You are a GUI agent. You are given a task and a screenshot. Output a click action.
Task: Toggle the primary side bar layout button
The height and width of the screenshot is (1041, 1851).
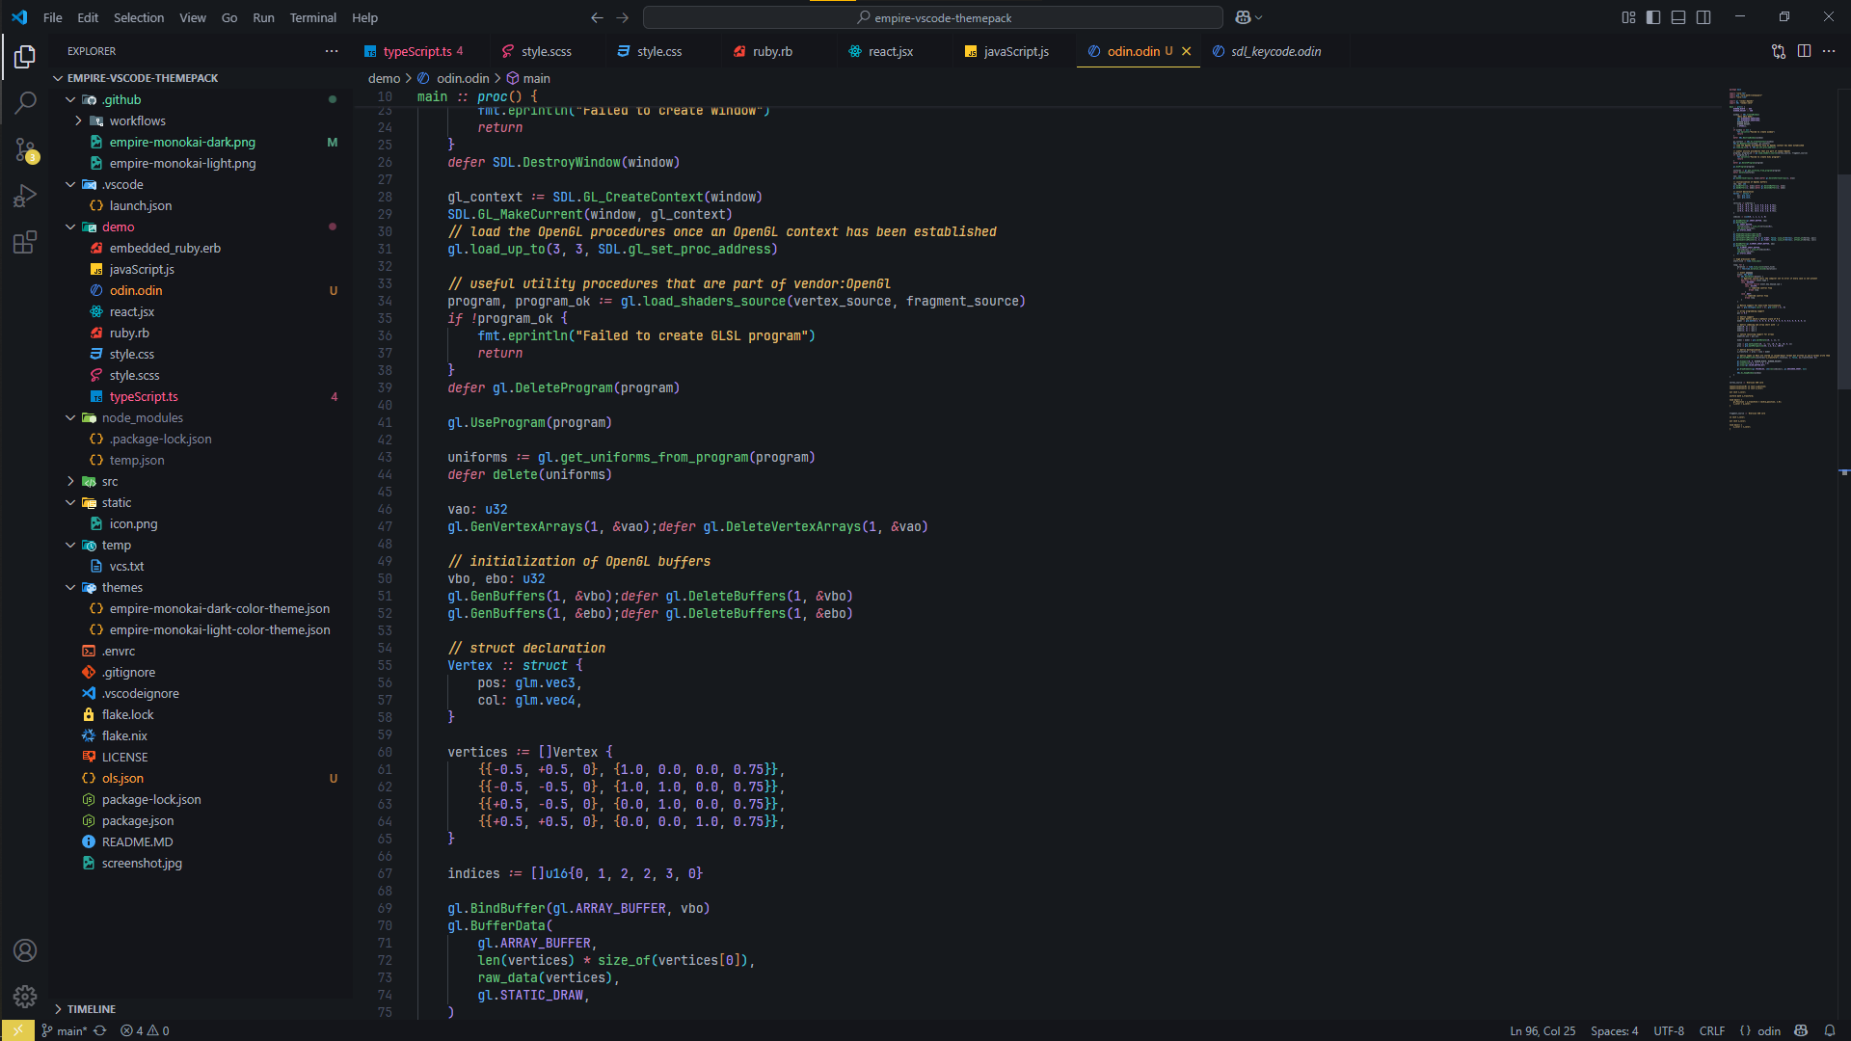[1653, 17]
